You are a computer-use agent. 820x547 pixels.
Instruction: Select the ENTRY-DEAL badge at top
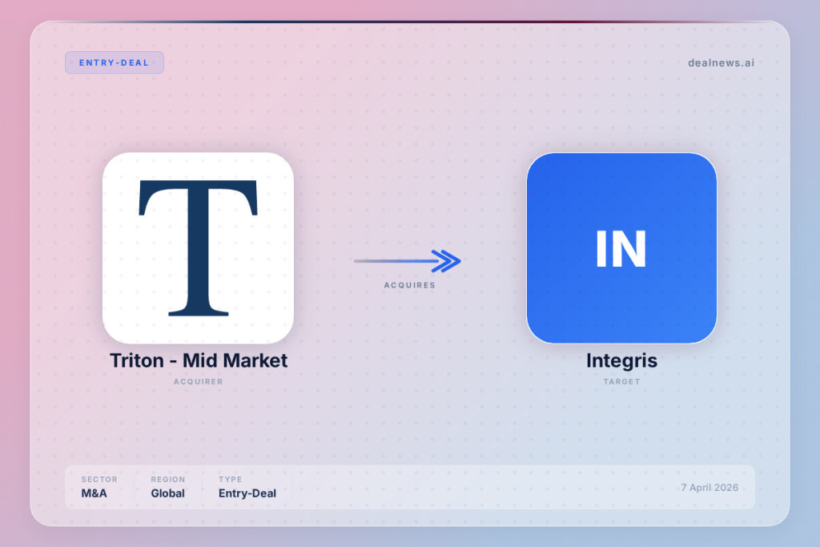point(115,62)
